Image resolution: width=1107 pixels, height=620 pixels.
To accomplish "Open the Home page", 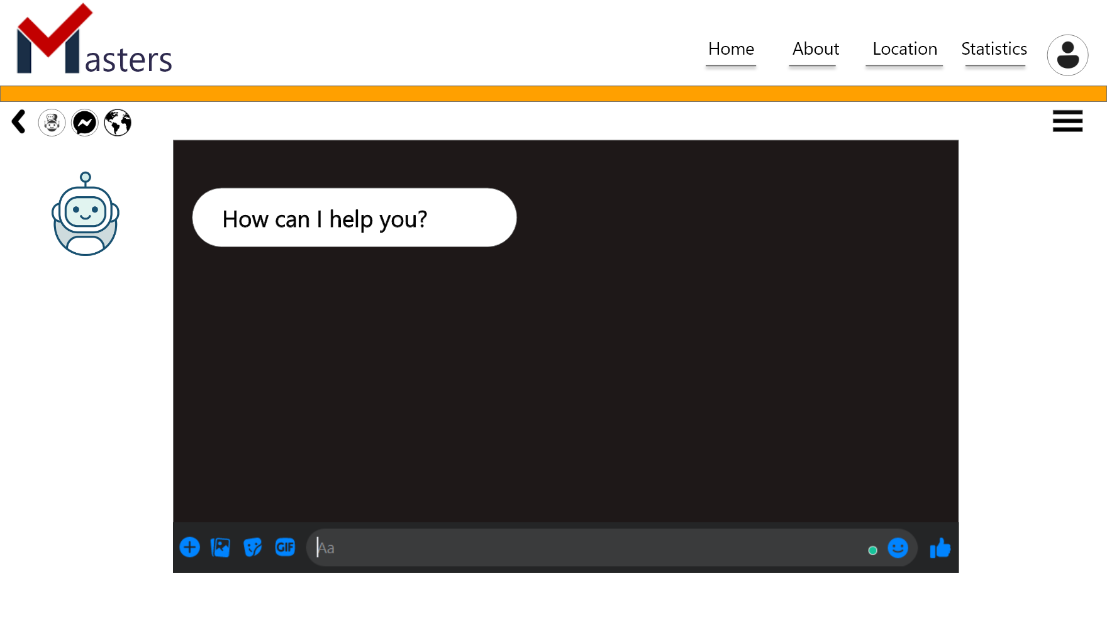I will point(731,49).
